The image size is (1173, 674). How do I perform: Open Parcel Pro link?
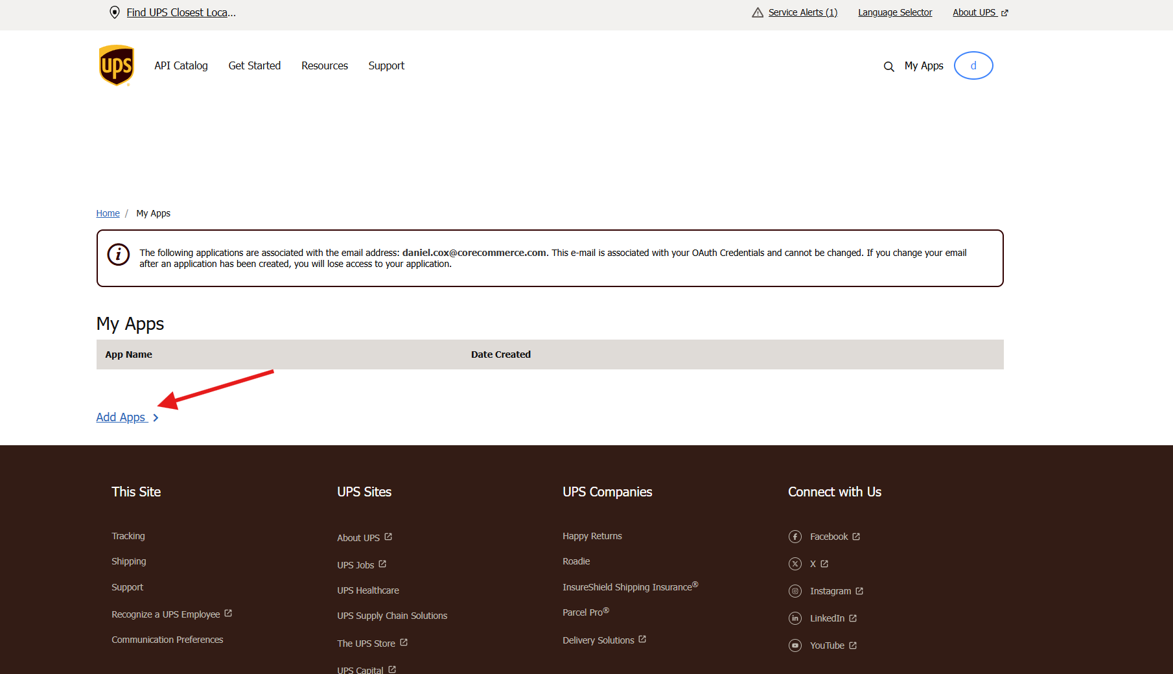[x=586, y=612]
